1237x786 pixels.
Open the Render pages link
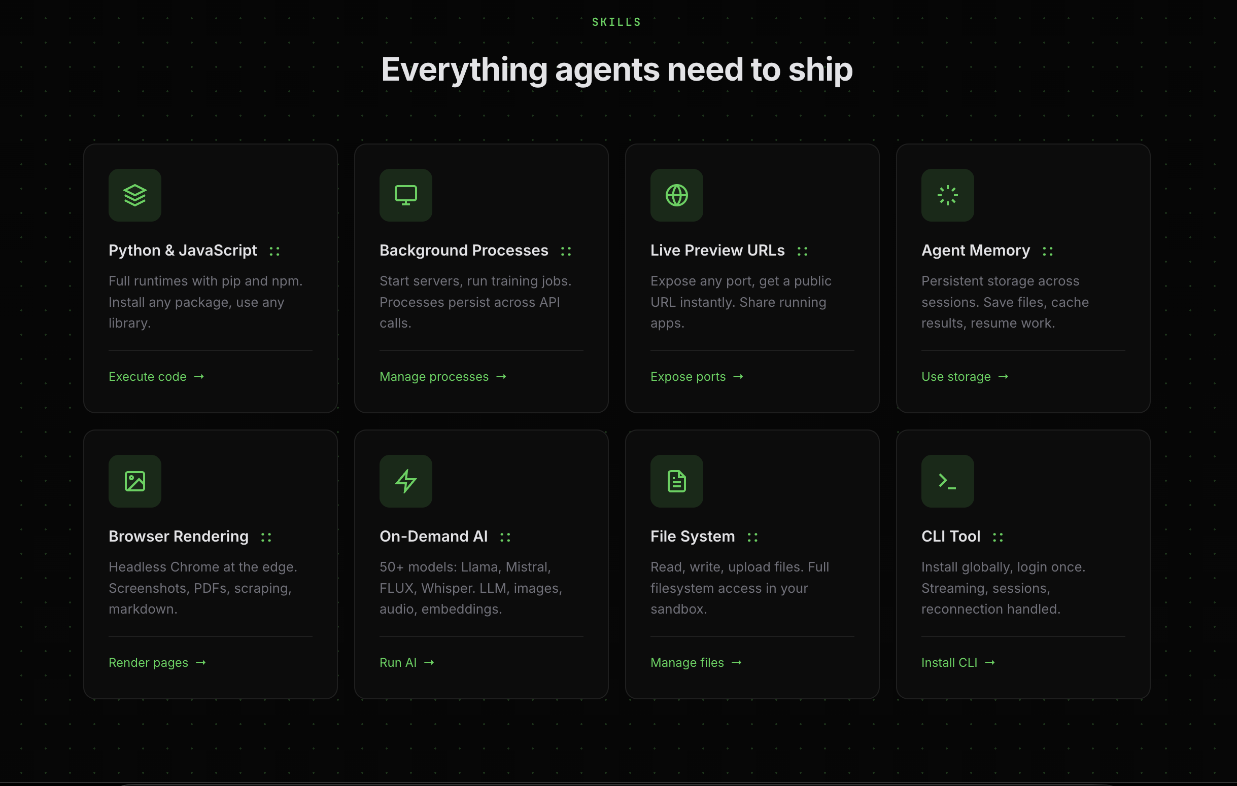(157, 662)
